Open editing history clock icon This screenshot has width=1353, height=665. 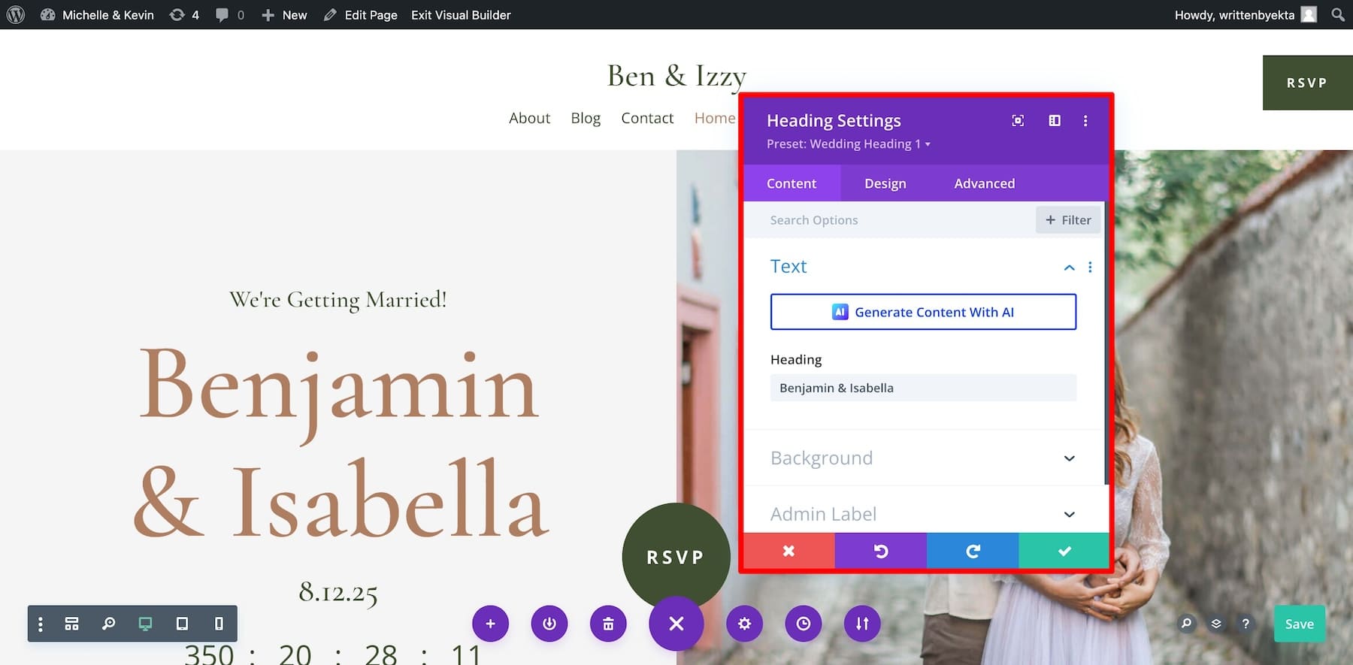pos(804,624)
